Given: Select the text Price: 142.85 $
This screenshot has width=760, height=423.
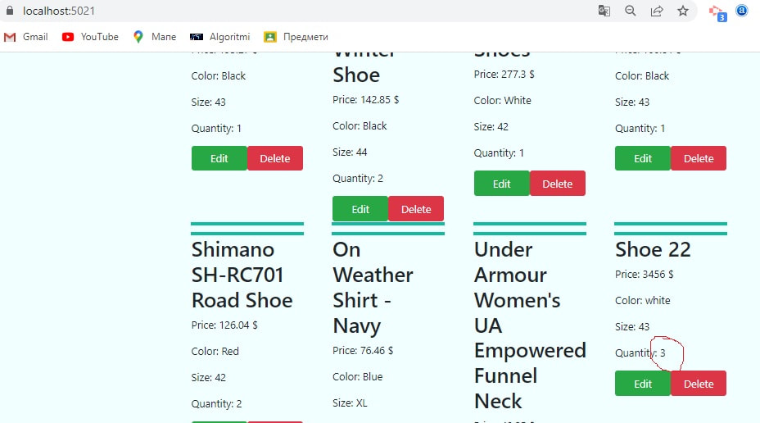Looking at the screenshot, I should point(365,99).
